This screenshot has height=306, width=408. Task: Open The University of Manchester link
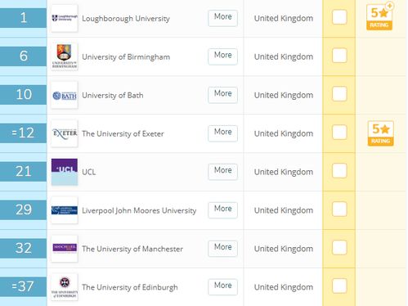pos(132,249)
